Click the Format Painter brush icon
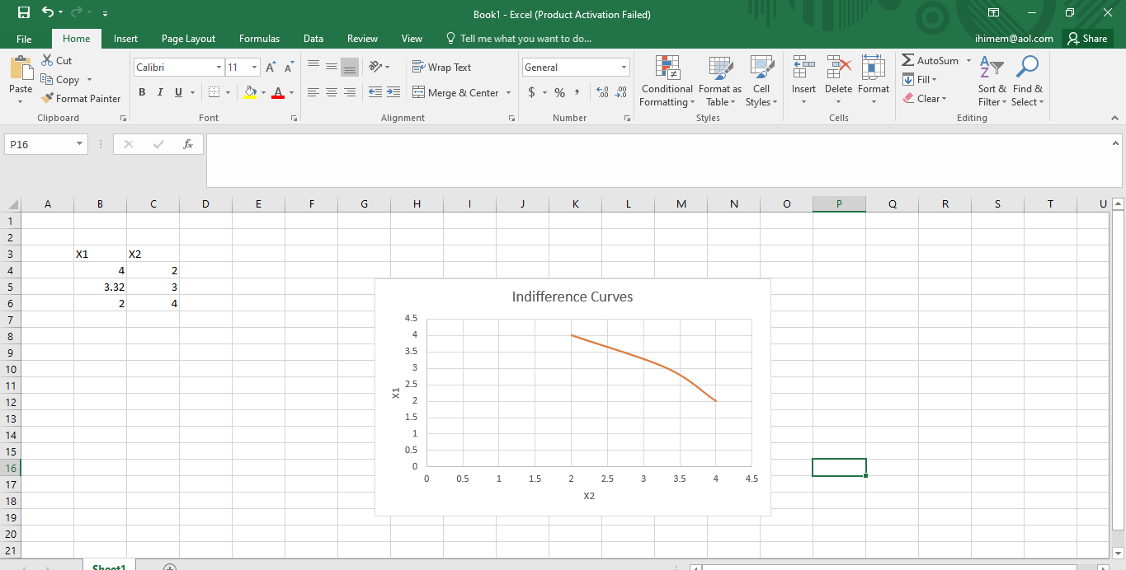 tap(48, 98)
